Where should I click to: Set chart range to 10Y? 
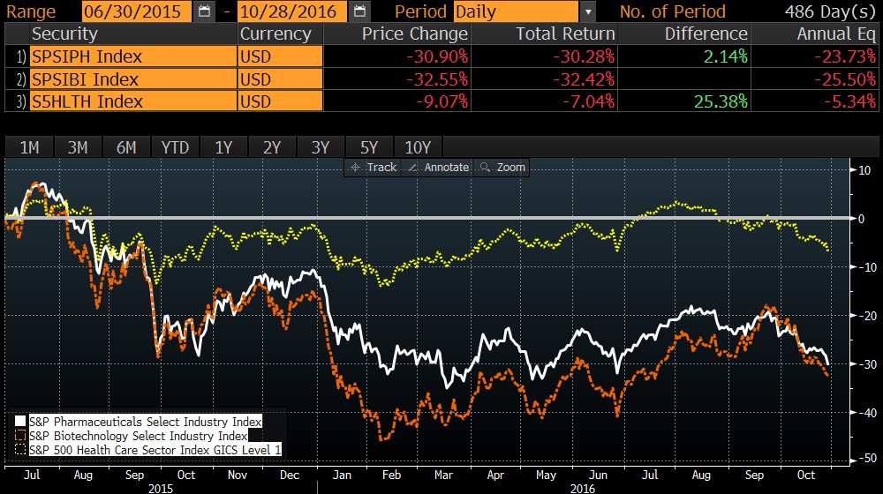pos(418,147)
